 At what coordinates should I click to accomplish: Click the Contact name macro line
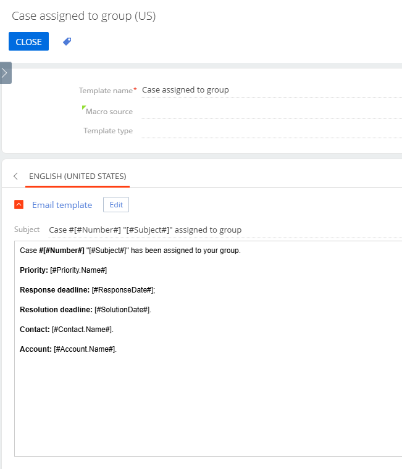coord(67,330)
